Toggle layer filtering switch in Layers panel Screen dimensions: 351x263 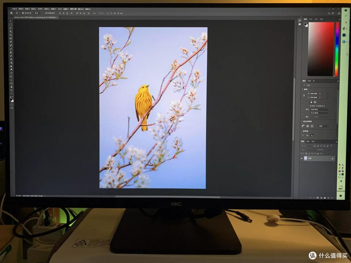pyautogui.click(x=331, y=146)
